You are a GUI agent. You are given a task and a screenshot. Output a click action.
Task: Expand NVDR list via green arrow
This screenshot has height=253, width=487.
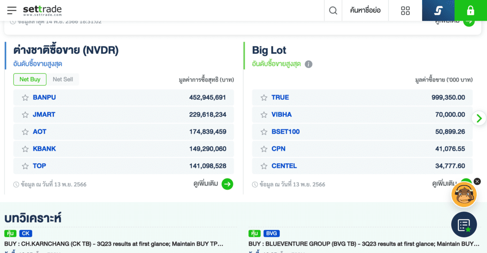point(228,184)
